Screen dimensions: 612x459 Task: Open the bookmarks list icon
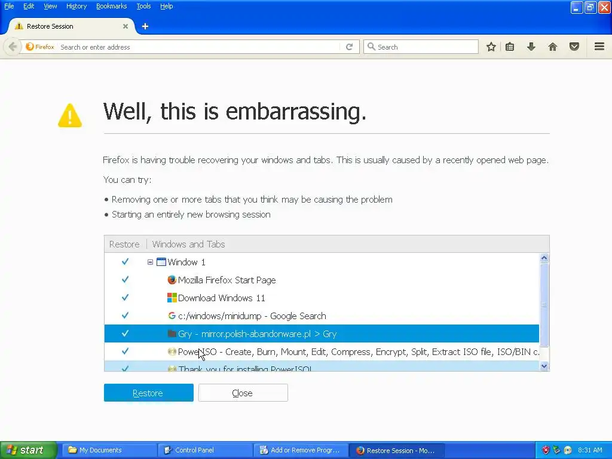point(510,47)
